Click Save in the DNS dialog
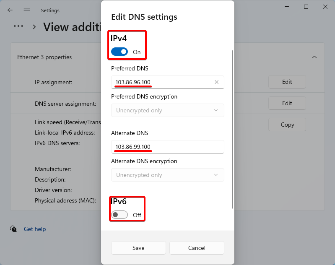This screenshot has height=265, width=335. 138,248
